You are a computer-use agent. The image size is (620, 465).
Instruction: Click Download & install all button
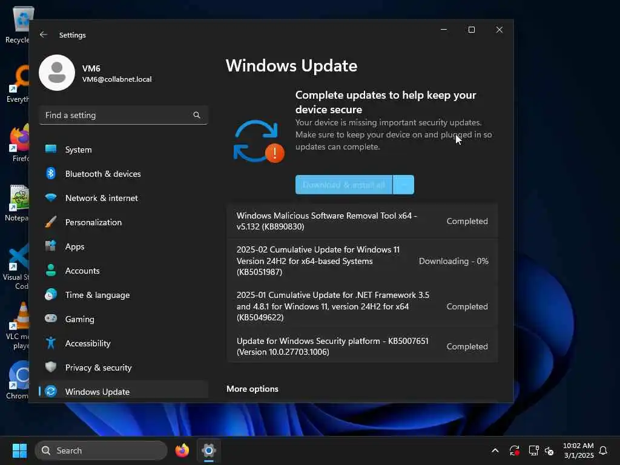(x=344, y=185)
